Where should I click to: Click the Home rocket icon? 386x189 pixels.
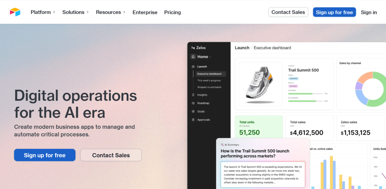click(x=193, y=57)
